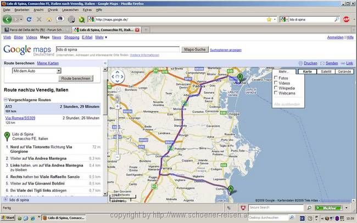Click the map pan control compass
Viewport: 357px width, 223px height.
[x=116, y=78]
